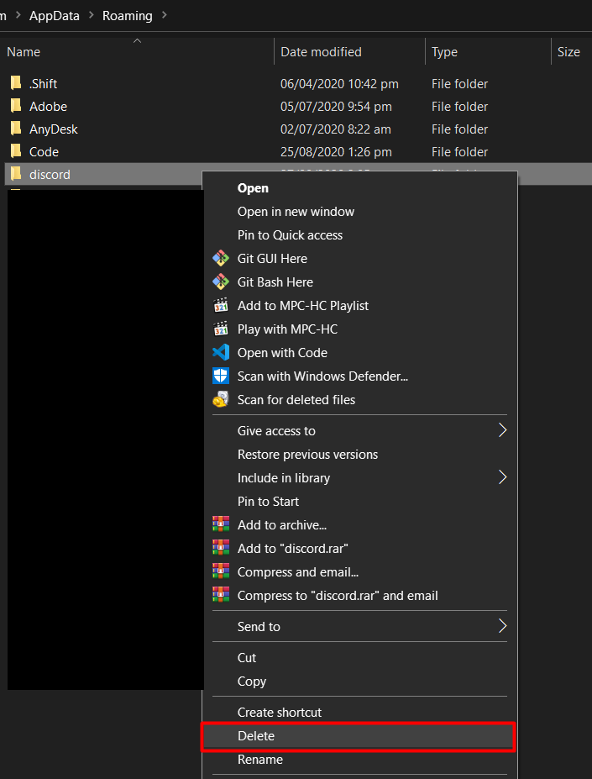
Task: Click the AnyDesk folder icon
Action: tap(16, 129)
